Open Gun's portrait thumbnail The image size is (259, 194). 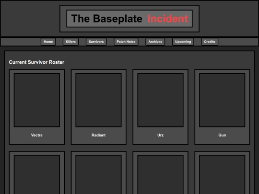point(222,100)
